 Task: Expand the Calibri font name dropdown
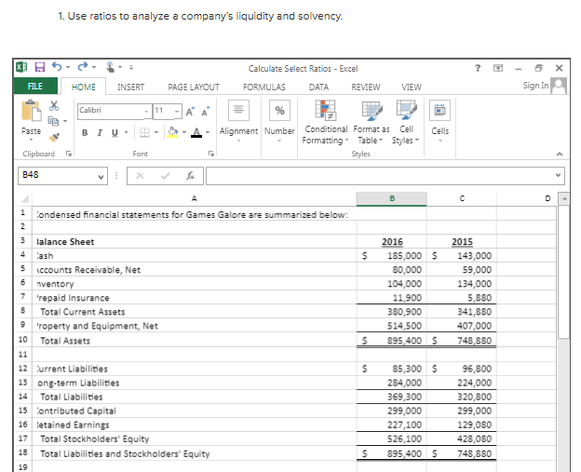[x=147, y=111]
